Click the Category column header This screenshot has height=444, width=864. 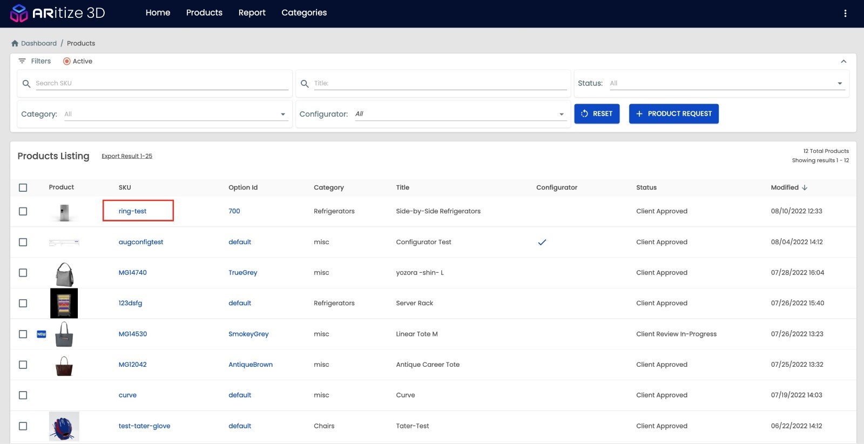[329, 187]
